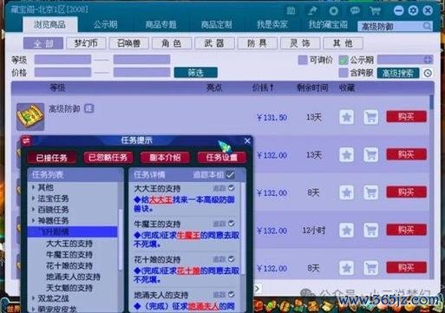Open the 商品定制 tab
Screen dimensions: 445x313
pos(217,24)
